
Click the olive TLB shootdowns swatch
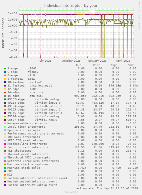pos(5,151)
